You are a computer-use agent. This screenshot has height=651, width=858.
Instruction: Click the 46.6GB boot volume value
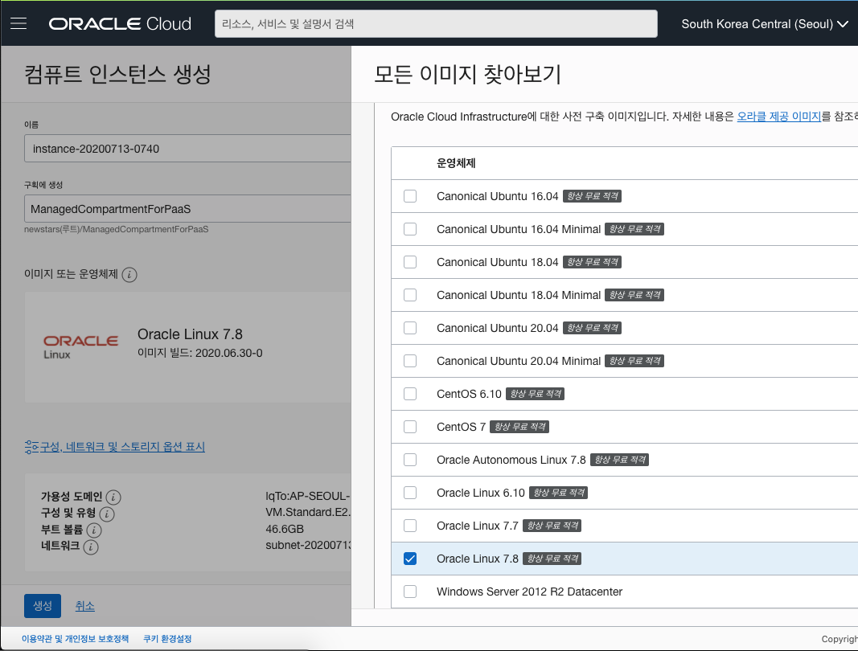coord(285,529)
